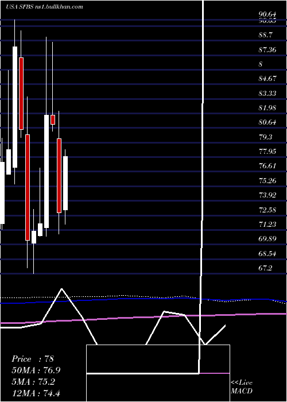Click the '<<Live MACD' label
Image resolution: width=287 pixels, height=402 pixels.
coord(242,386)
